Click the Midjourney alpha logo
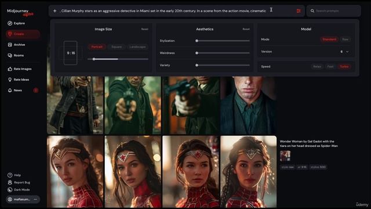Image resolution: width=371 pixels, height=209 pixels. [20, 13]
